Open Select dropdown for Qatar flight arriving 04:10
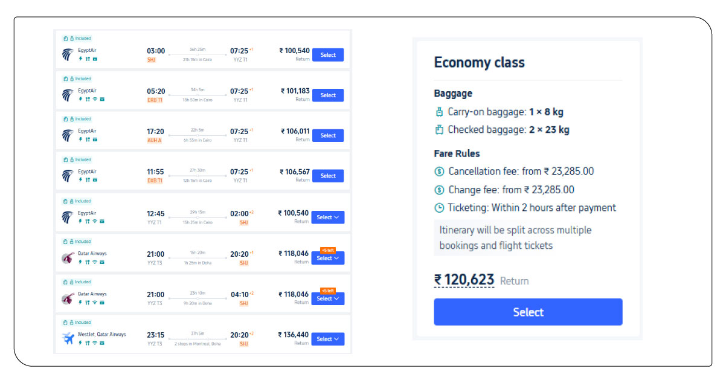Viewport: 726px width, 383px height. (x=327, y=298)
